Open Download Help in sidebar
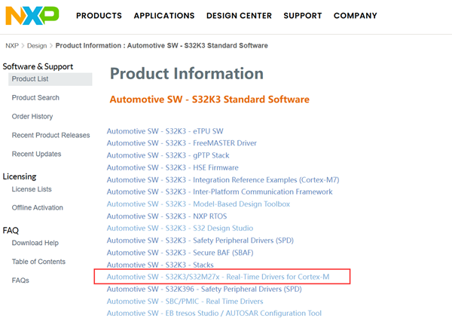The height and width of the screenshot is (328, 452). click(x=35, y=243)
